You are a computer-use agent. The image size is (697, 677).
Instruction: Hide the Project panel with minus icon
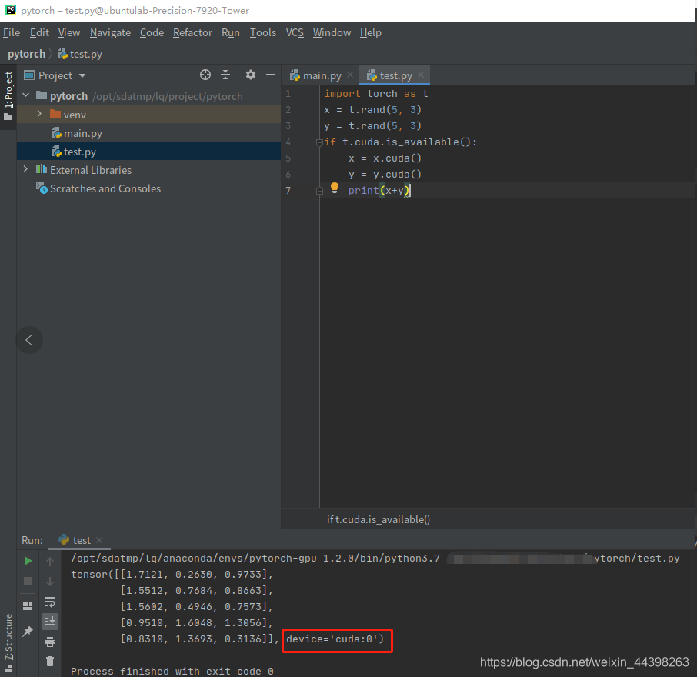click(270, 75)
